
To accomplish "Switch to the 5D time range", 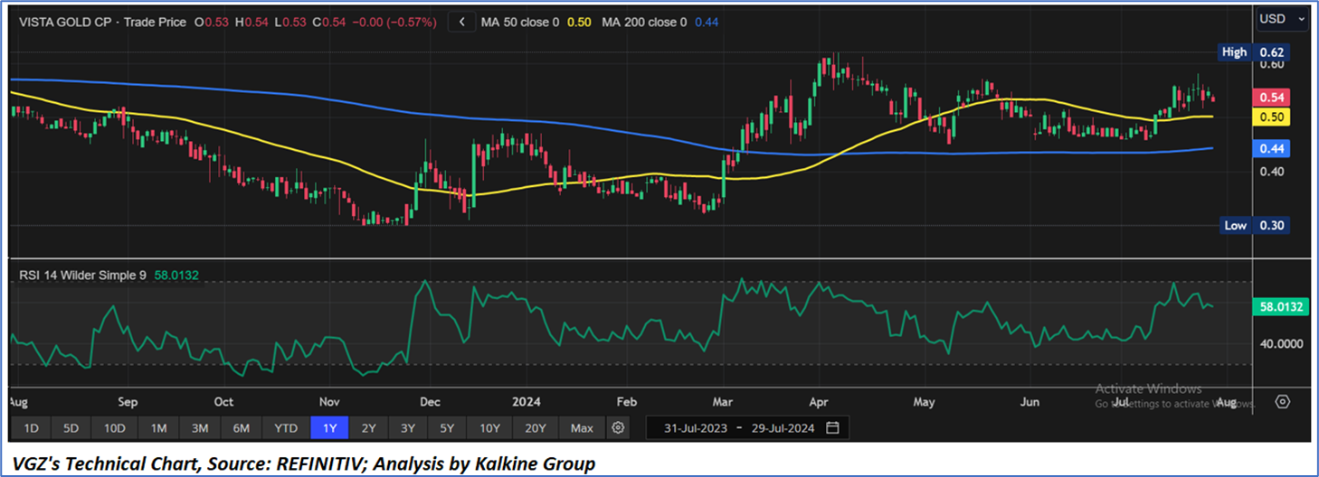I will (72, 427).
